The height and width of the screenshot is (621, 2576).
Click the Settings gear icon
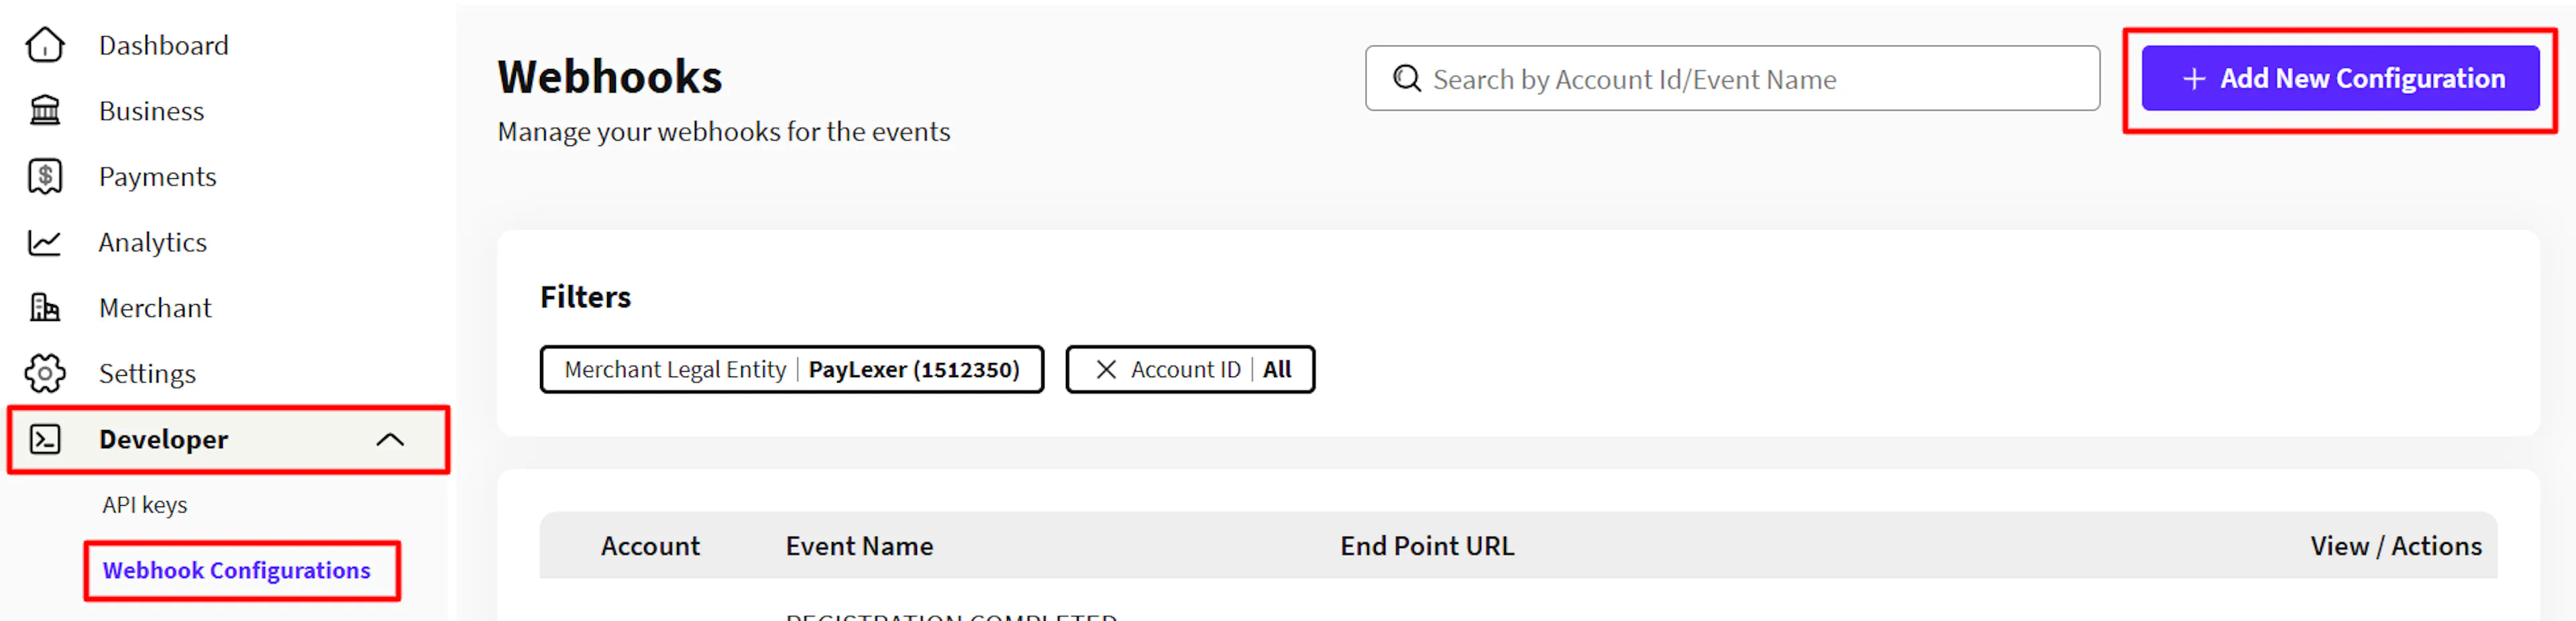point(45,373)
